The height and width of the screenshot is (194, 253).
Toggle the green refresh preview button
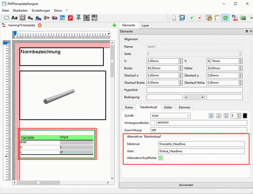click(225, 18)
